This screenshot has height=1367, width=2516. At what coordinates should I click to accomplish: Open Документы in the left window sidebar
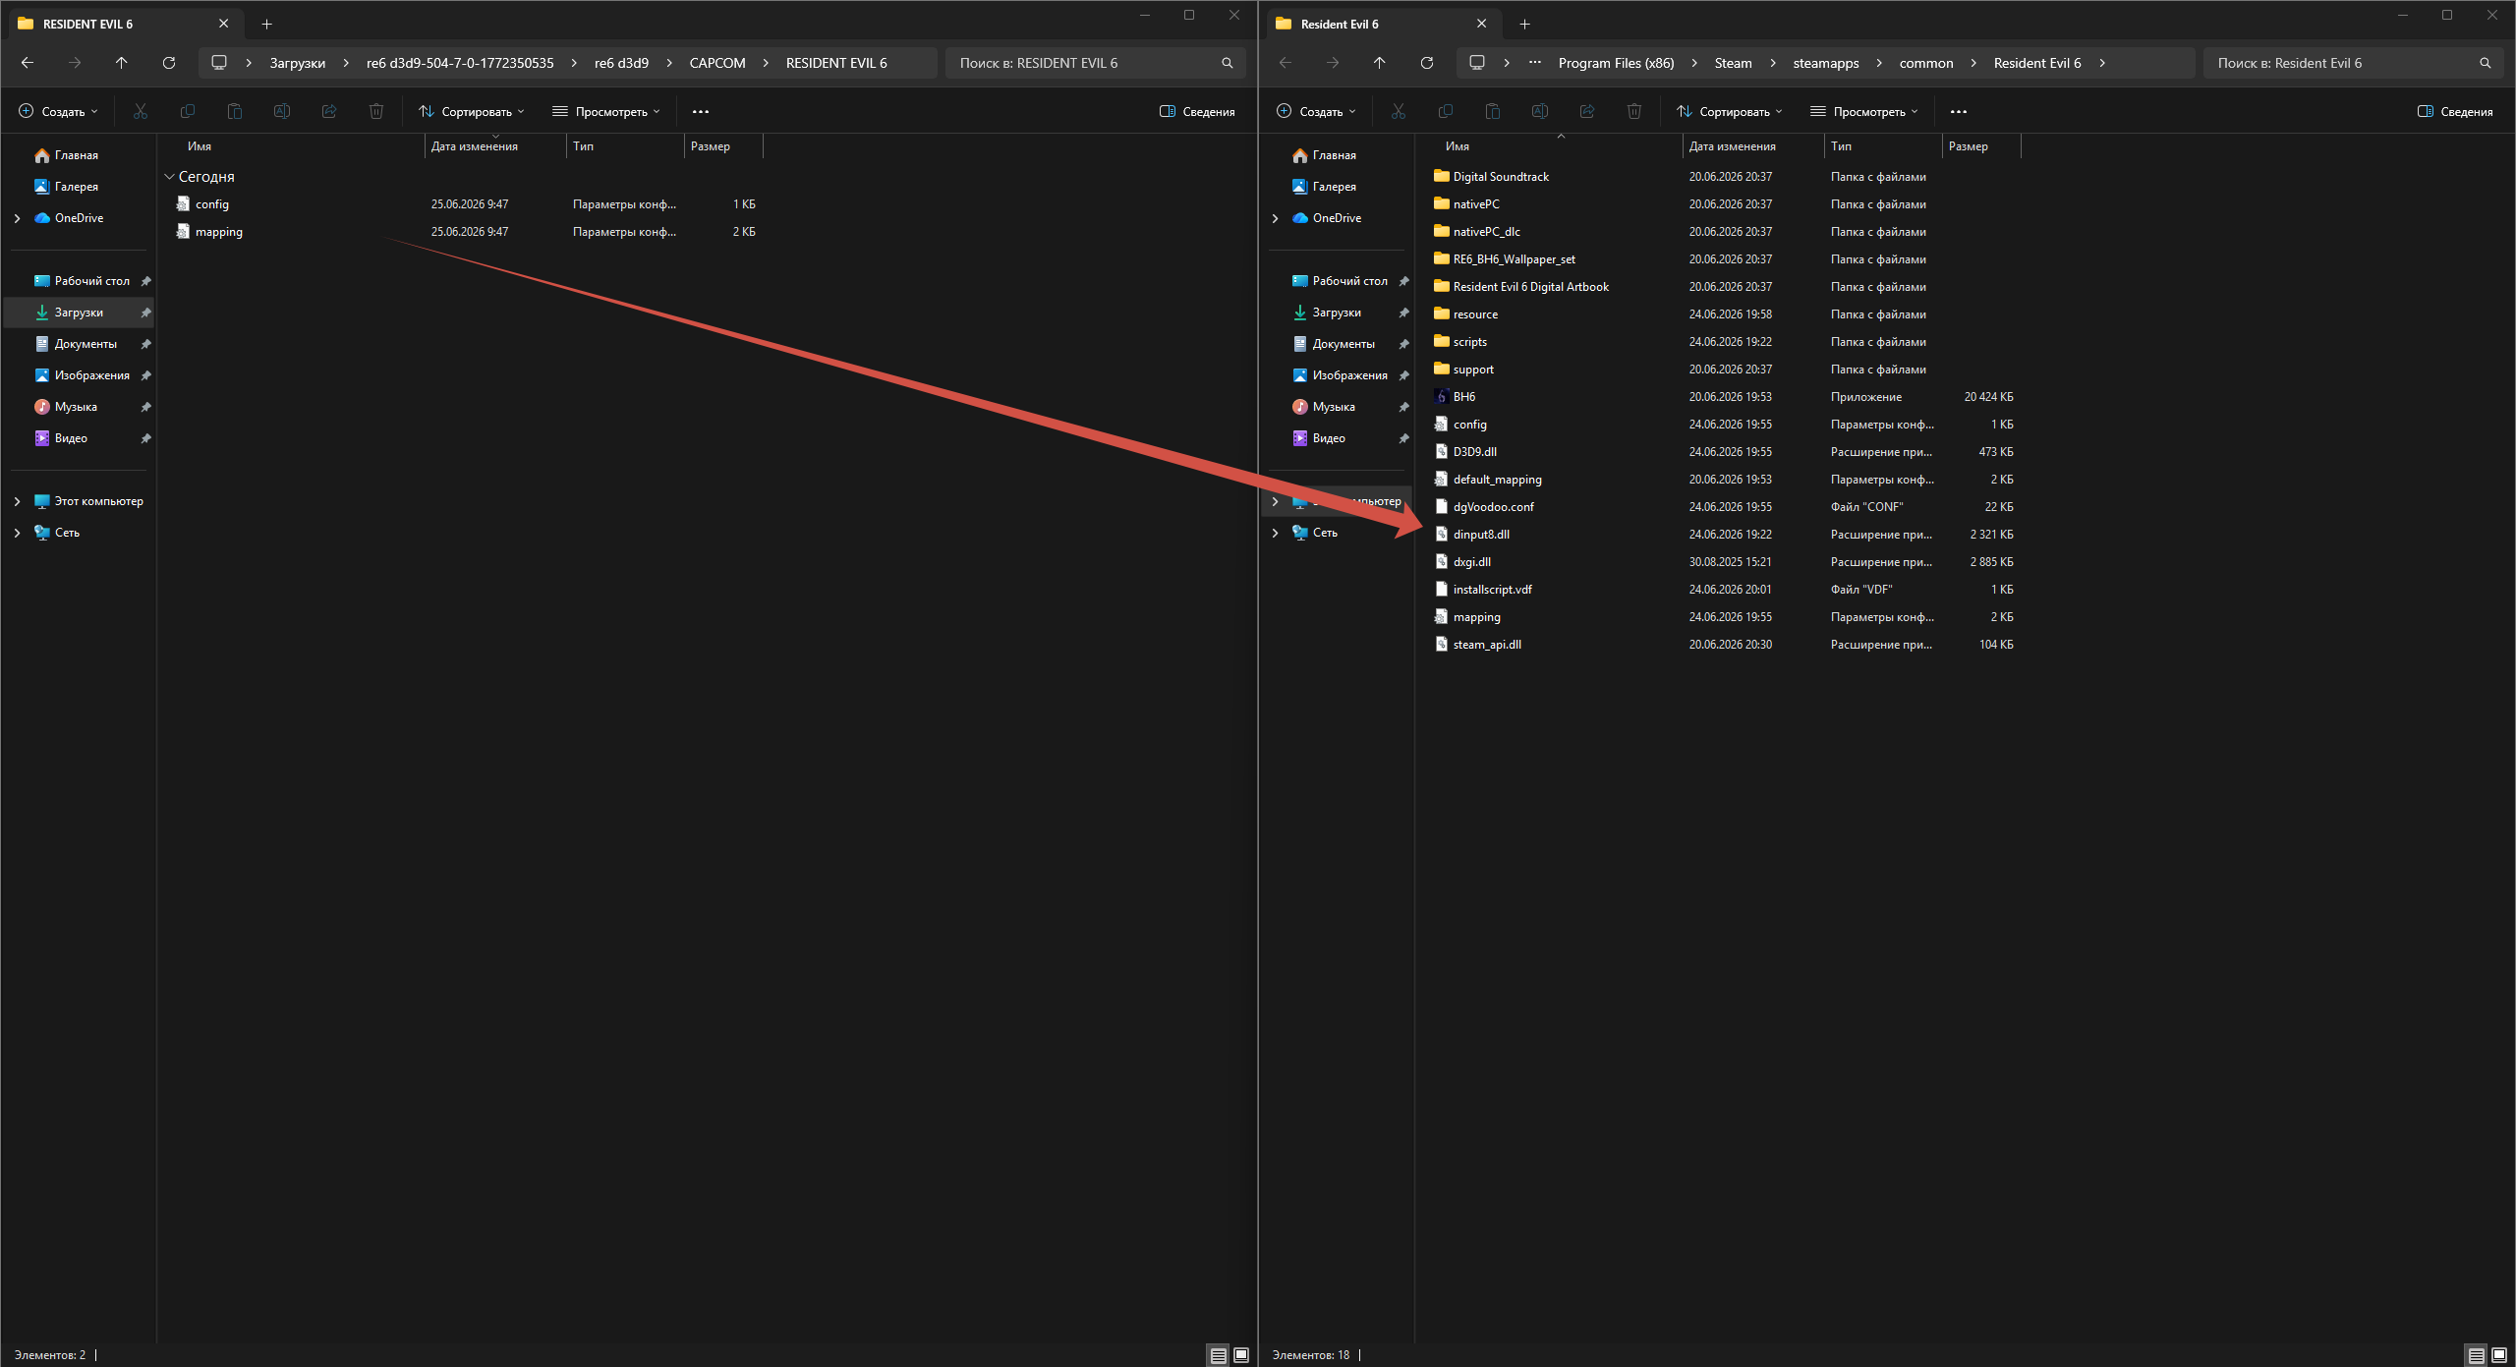point(79,344)
